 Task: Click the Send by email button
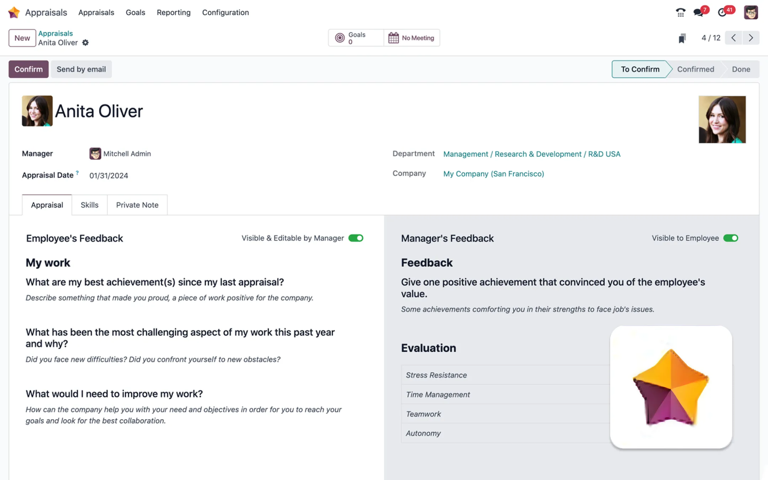[x=81, y=69]
